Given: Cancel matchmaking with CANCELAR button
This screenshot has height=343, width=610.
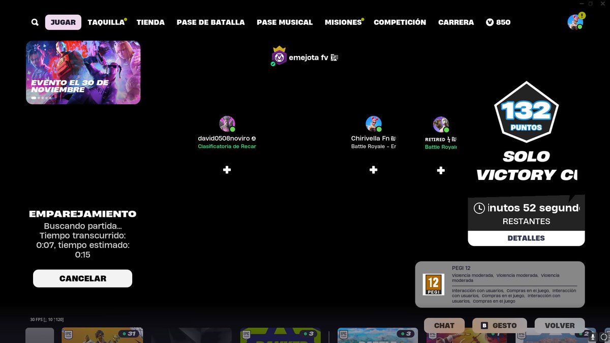Looking at the screenshot, I should coord(83,278).
